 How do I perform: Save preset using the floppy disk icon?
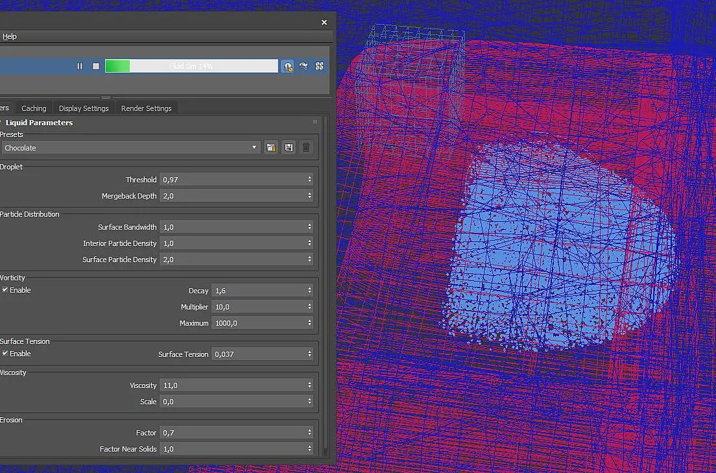[x=289, y=148]
